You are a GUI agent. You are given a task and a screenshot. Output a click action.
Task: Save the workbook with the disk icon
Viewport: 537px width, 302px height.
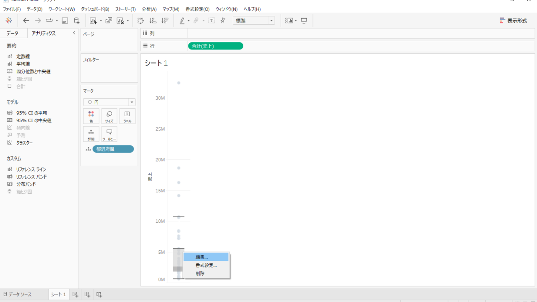pos(65,21)
